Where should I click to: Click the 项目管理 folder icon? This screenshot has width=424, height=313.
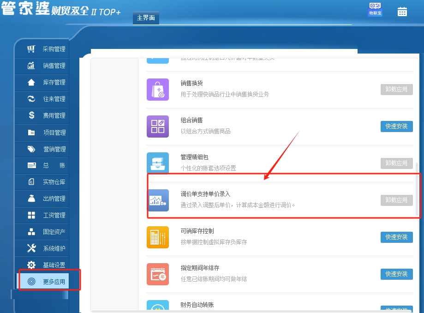pos(31,132)
